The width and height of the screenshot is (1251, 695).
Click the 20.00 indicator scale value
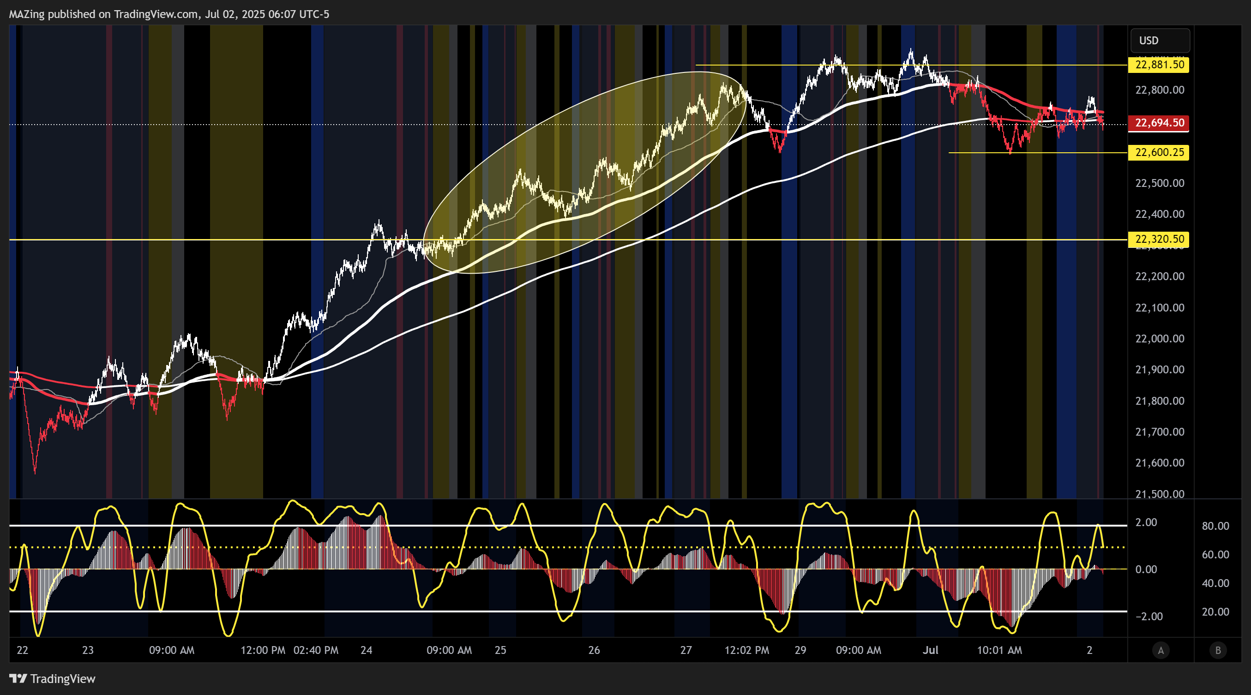(1215, 612)
